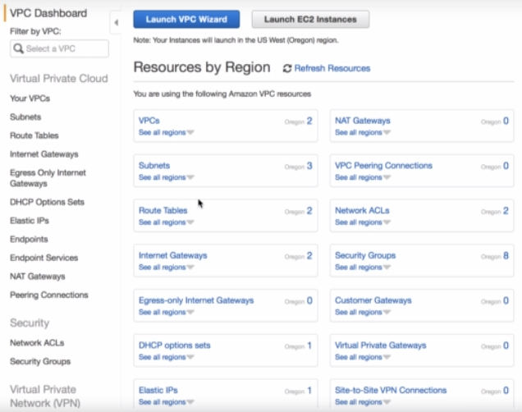Go to Elastic IPs in the sidebar
Screen dimensions: 522x412
(30, 221)
